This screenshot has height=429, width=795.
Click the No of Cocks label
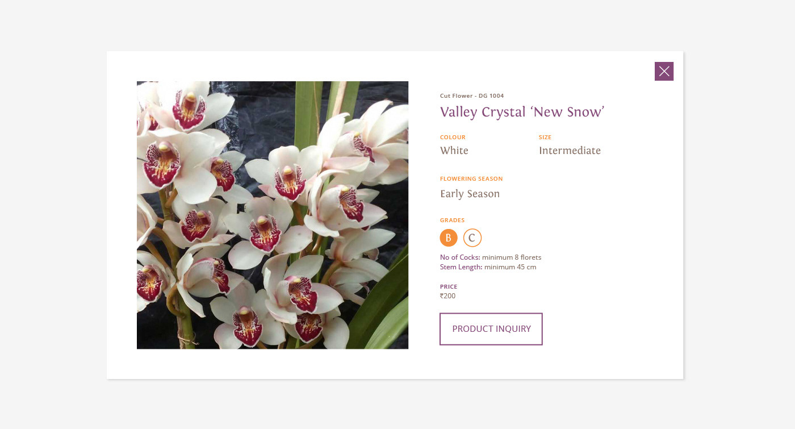(x=460, y=257)
